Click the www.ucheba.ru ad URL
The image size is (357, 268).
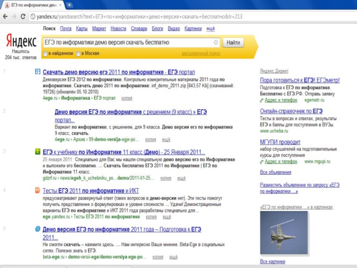tap(274, 131)
